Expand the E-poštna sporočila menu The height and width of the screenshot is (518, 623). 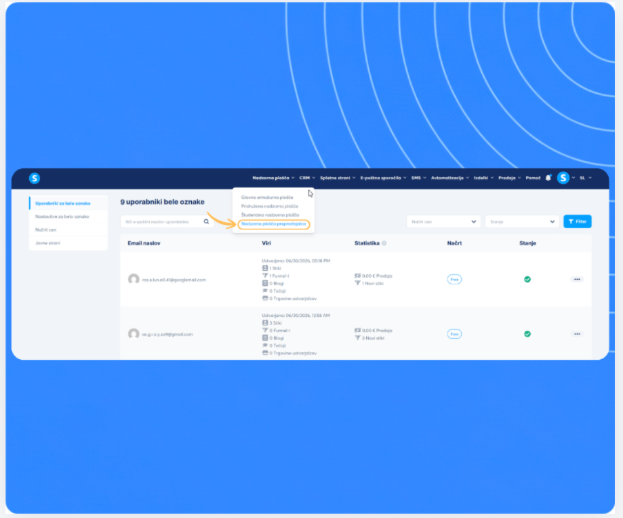pyautogui.click(x=384, y=178)
